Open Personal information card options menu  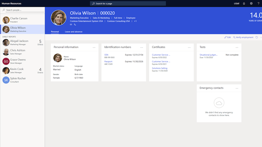point(94,47)
